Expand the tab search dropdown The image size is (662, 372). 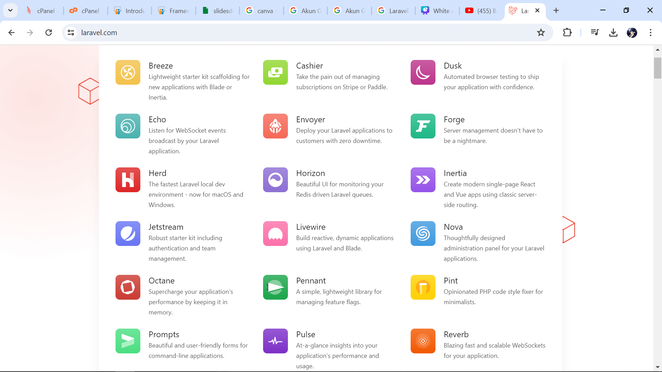tap(10, 10)
